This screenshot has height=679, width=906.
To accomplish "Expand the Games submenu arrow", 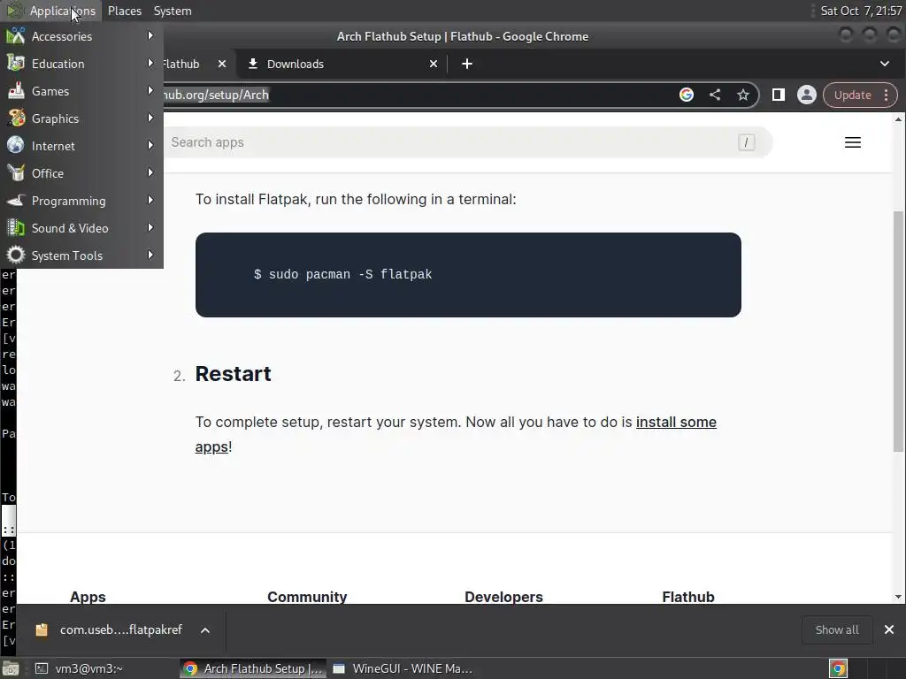I will pyautogui.click(x=150, y=91).
